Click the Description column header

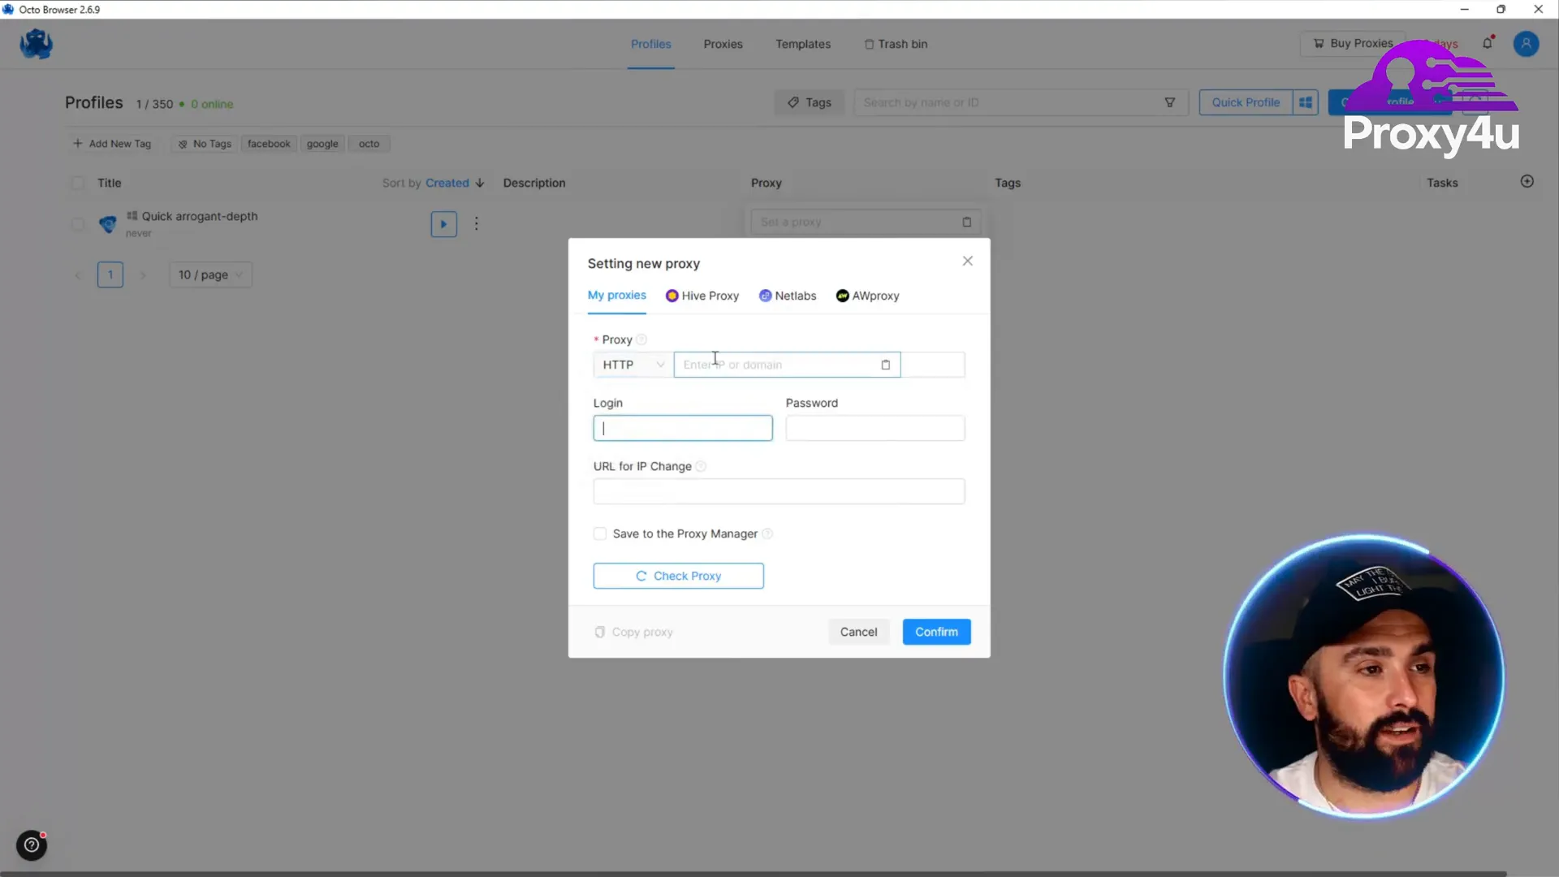[534, 183]
